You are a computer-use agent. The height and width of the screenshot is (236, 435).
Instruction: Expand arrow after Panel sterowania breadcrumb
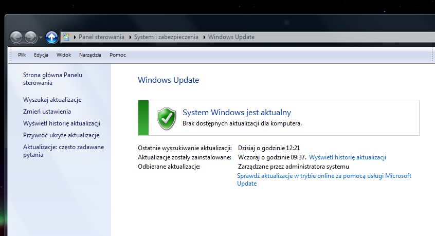pyautogui.click(x=130, y=37)
